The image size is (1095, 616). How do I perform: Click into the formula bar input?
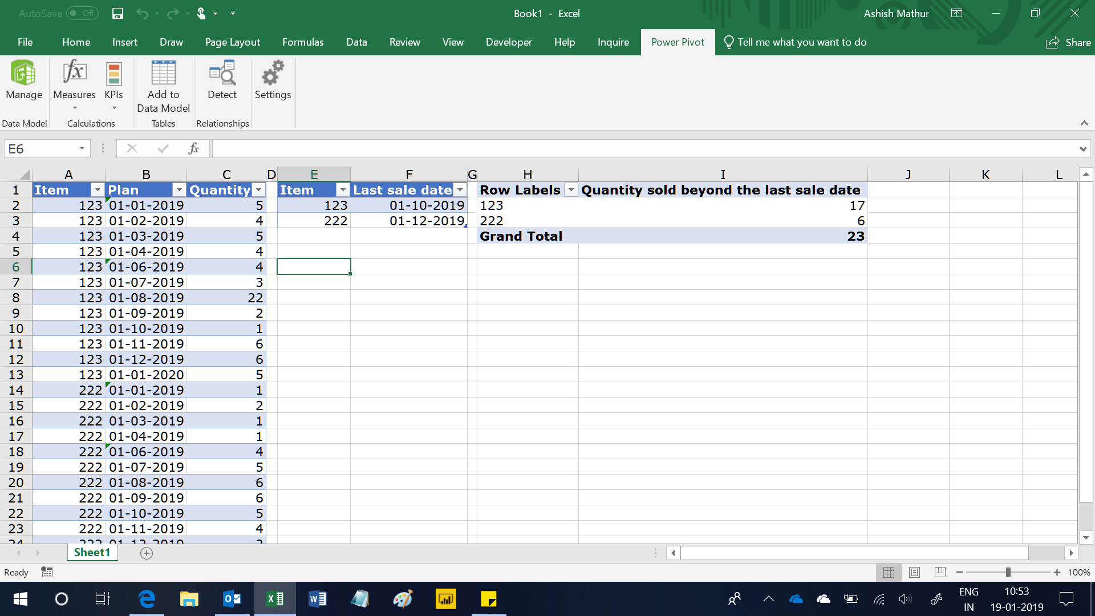point(644,149)
